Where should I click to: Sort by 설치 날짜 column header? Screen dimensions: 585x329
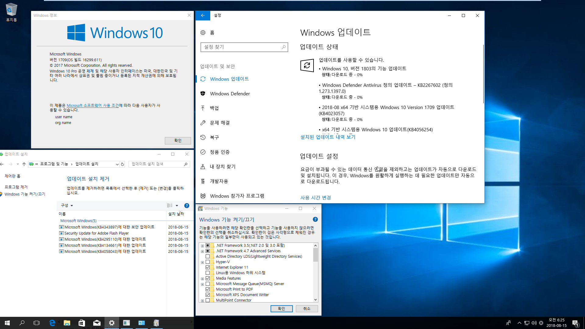(176, 214)
